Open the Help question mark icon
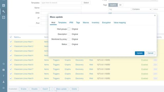 click(x=4, y=76)
